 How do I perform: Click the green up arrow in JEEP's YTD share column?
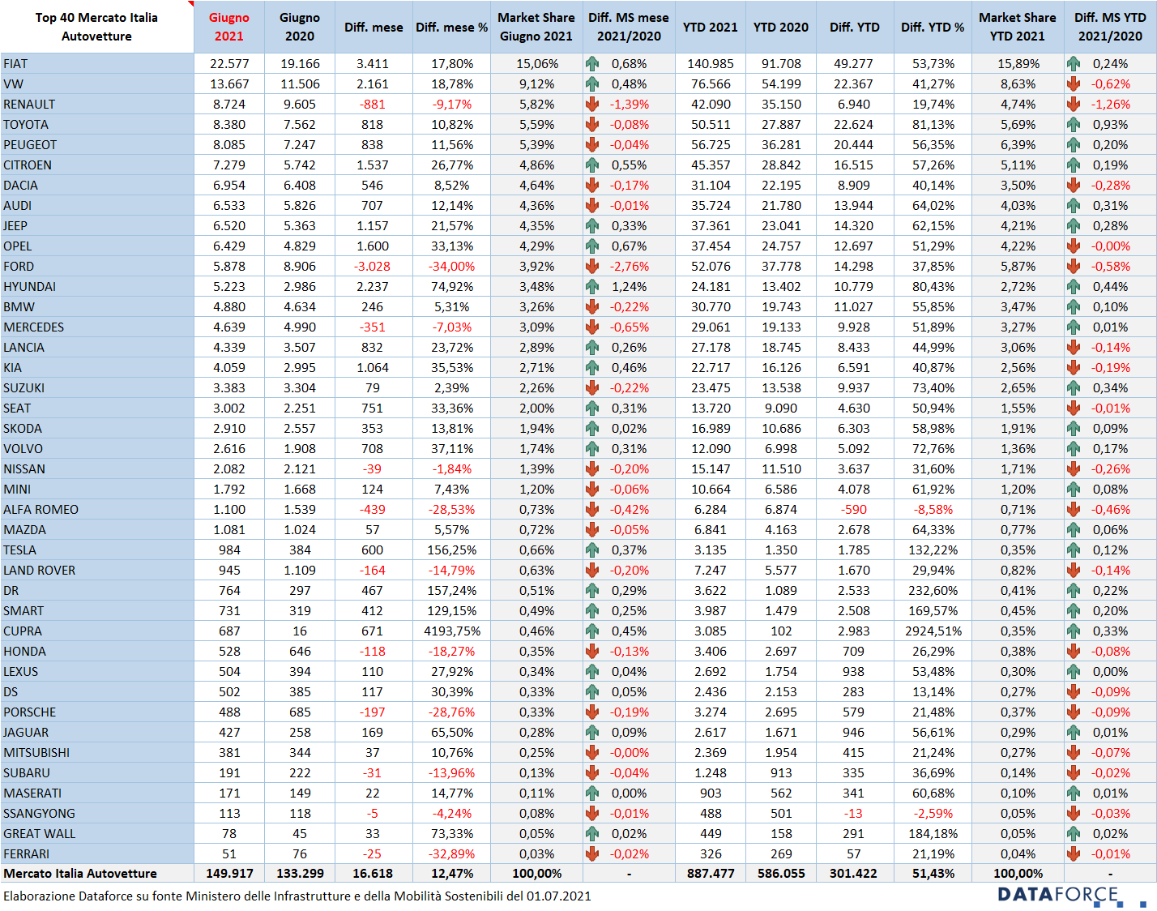(x=1074, y=225)
